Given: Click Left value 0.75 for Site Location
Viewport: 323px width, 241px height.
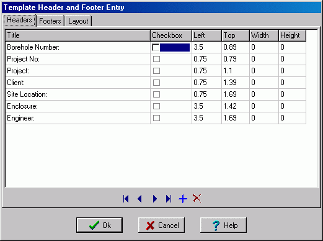Looking at the screenshot, I should coord(207,94).
